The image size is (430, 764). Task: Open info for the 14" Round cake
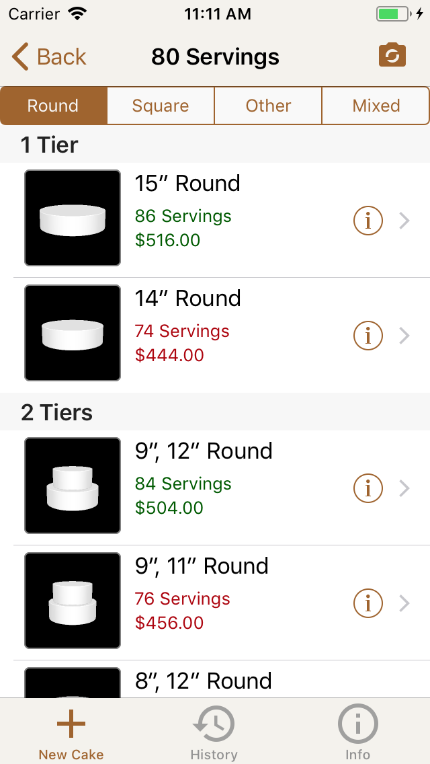coord(368,336)
